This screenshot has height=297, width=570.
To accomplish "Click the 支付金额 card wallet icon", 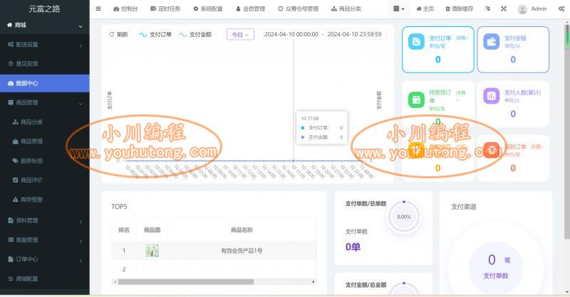I will [492, 42].
